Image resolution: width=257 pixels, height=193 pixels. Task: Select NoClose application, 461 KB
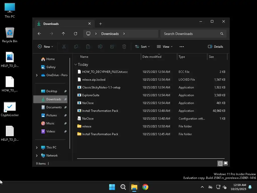[x=151, y=103]
